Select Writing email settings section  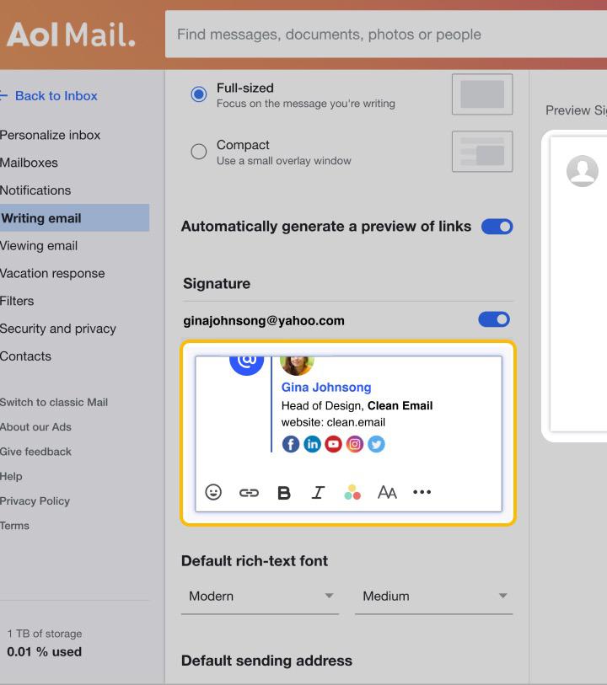coord(74,217)
